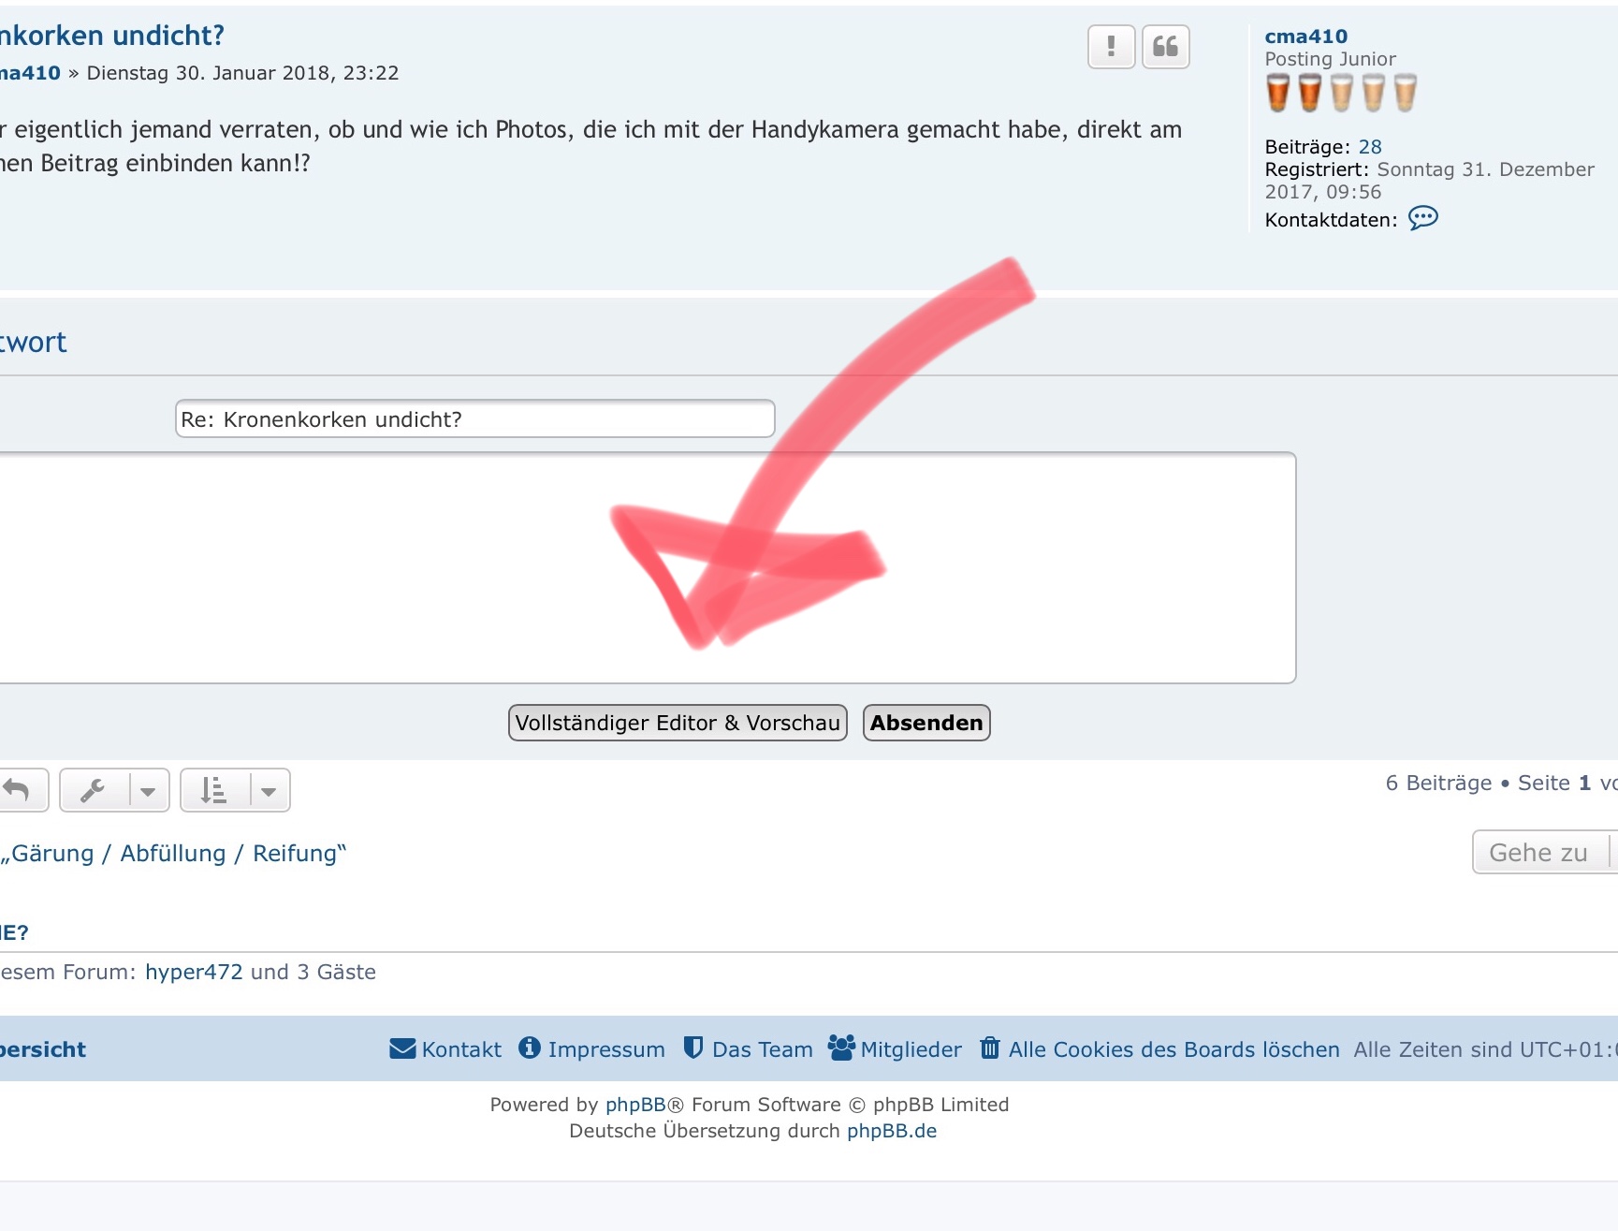
Task: Click the Kontakt footer link
Action: [445, 1049]
